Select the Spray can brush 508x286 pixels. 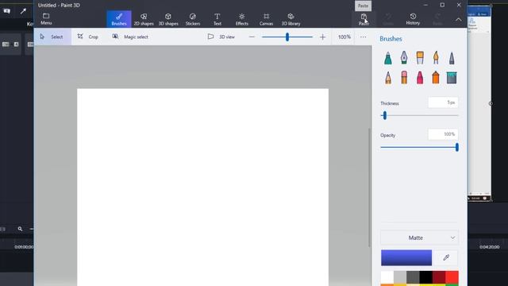436,78
